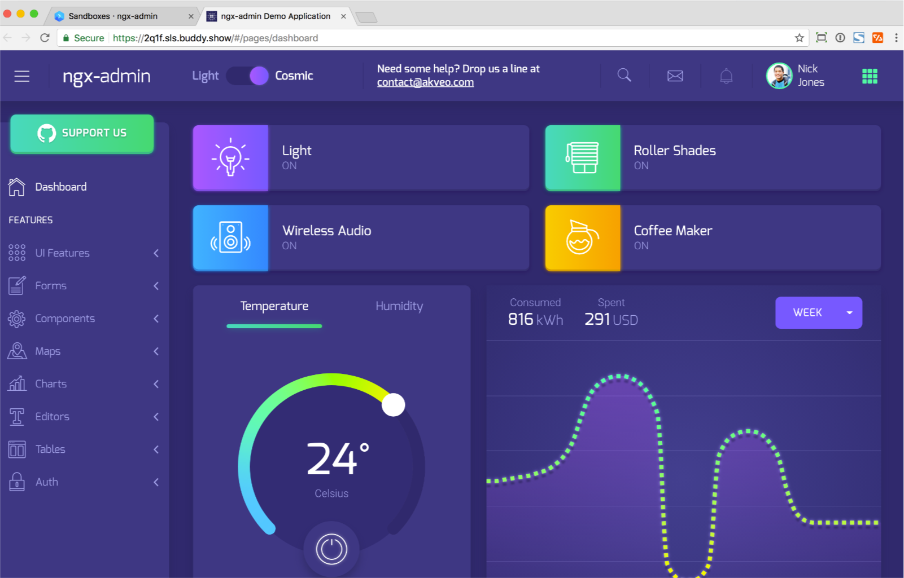
Task: Open a new browser tab
Action: pyautogui.click(x=367, y=17)
